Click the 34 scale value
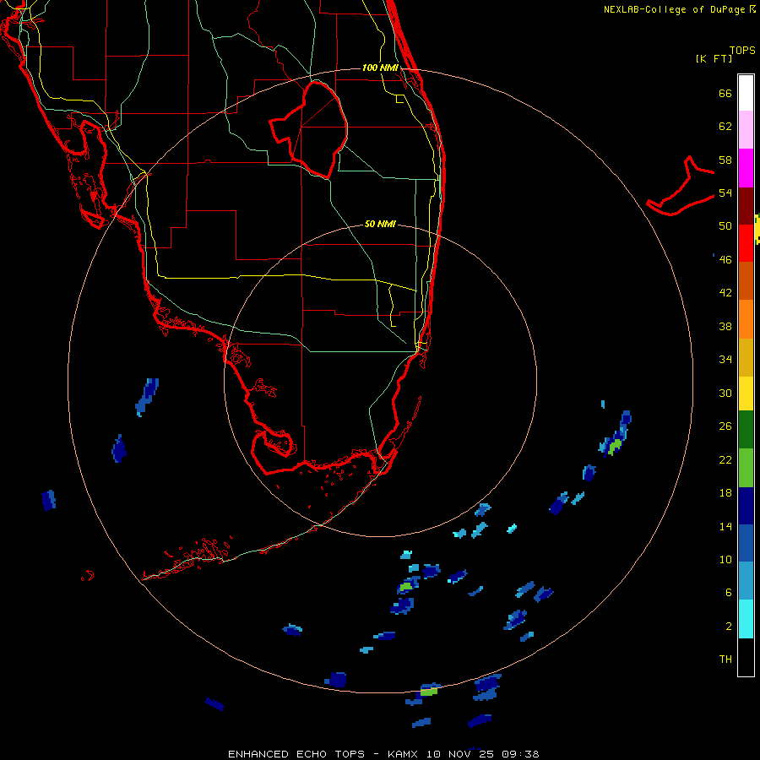The height and width of the screenshot is (760, 760). [725, 359]
